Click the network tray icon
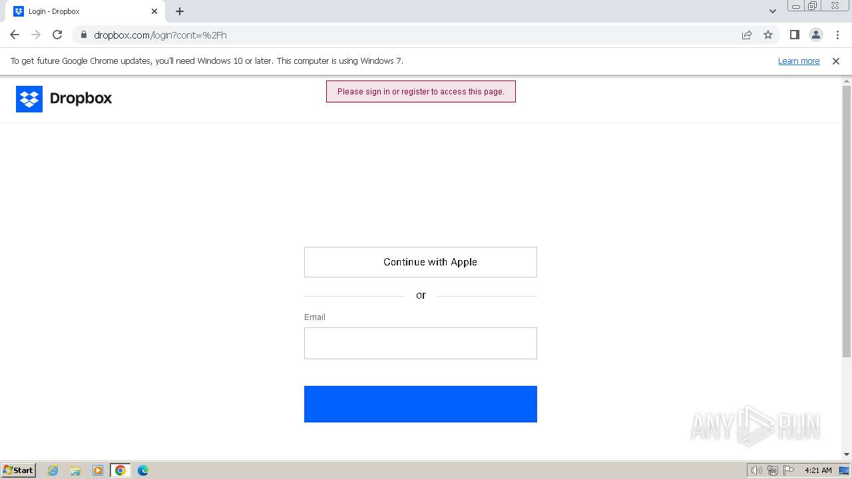 click(x=773, y=470)
